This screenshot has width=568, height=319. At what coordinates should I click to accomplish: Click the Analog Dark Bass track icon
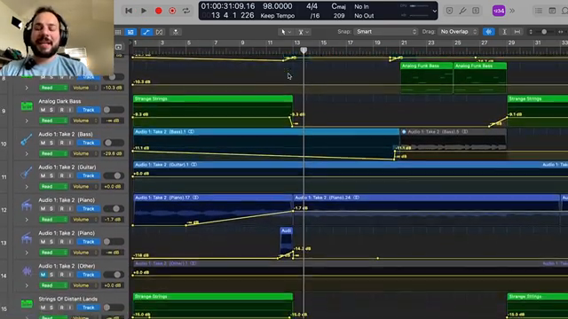27,106
